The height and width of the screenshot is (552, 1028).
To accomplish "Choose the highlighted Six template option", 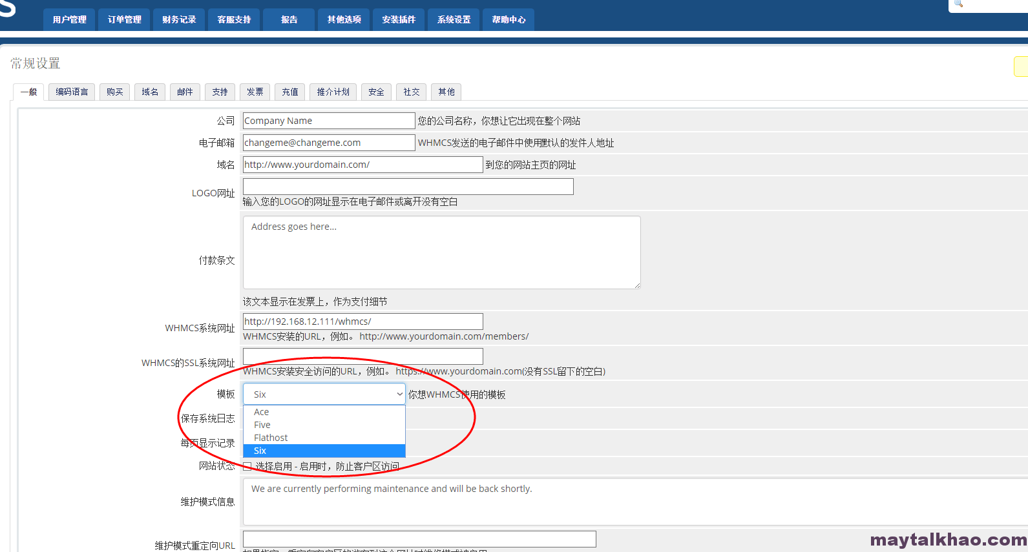I will 324,451.
